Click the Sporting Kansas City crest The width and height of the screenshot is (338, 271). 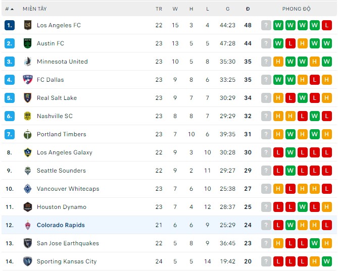coord(28,261)
